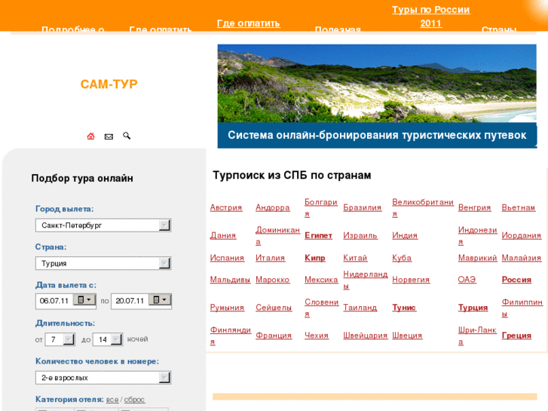
Task: Open Чехия tour search
Action: pos(317,336)
